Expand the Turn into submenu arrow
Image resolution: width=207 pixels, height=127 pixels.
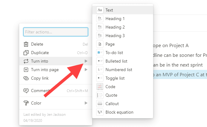click(x=86, y=61)
